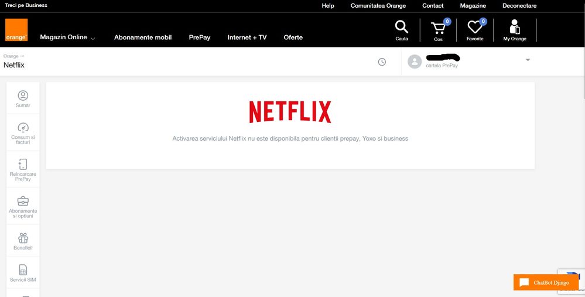
Task: Click the Orange logo
Action: [16, 30]
